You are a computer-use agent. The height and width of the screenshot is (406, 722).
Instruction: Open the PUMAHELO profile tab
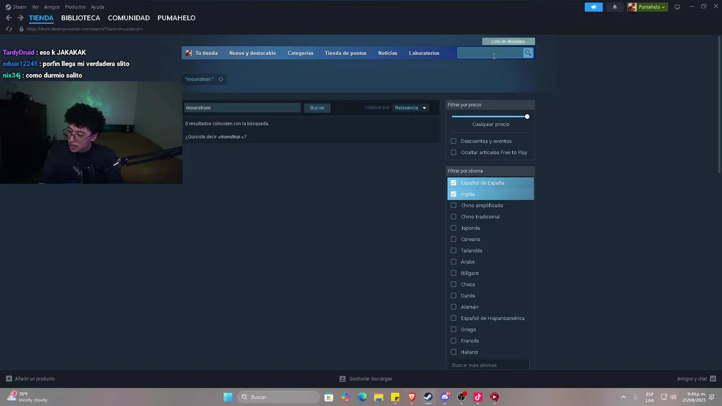(x=177, y=18)
